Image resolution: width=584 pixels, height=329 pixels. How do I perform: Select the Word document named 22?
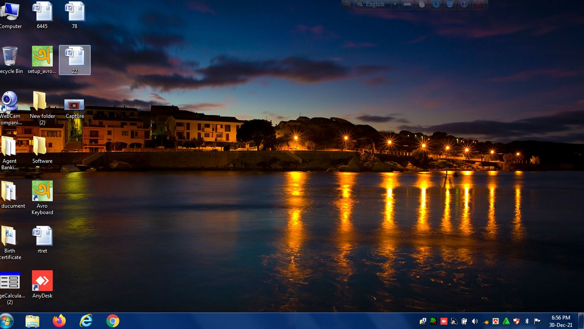75,57
